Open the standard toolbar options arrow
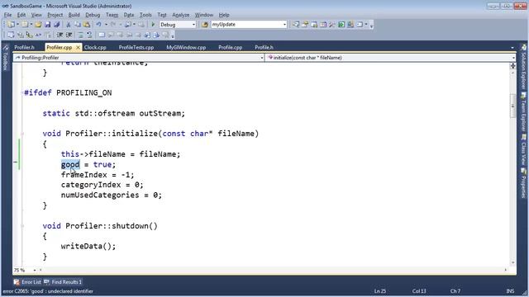This screenshot has width=529, height=297. pyautogui.click(x=371, y=26)
